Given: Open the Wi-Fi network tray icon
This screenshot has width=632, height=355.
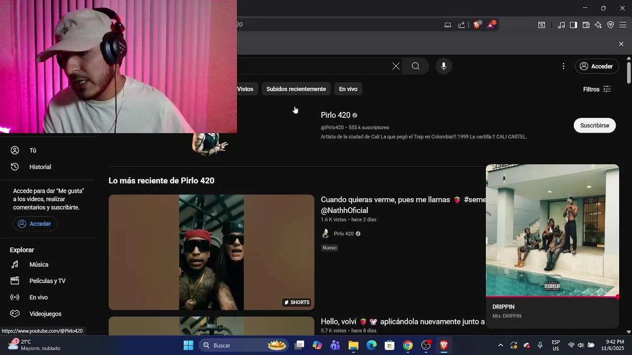Looking at the screenshot, I should [571, 345].
